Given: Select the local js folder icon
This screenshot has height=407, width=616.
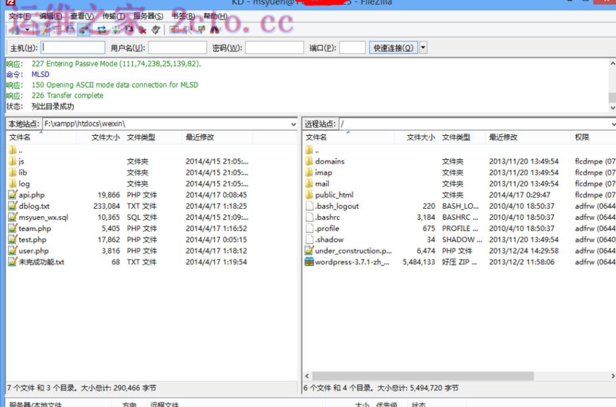Looking at the screenshot, I should coord(13,161).
